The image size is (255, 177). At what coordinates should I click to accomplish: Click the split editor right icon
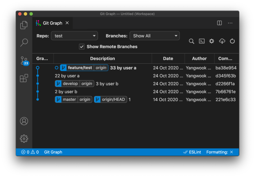tap(219, 23)
